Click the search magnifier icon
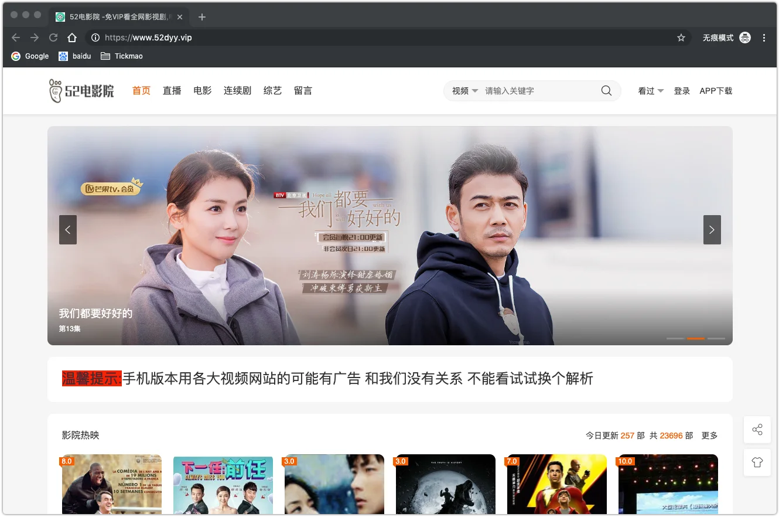This screenshot has height=517, width=779. pyautogui.click(x=606, y=91)
